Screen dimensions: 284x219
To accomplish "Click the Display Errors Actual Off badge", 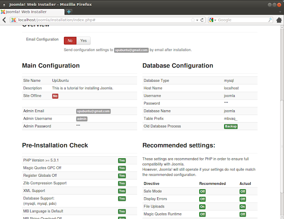I will click(243, 199).
